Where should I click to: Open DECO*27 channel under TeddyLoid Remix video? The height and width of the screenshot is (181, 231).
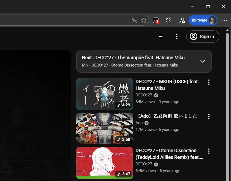[144, 164]
